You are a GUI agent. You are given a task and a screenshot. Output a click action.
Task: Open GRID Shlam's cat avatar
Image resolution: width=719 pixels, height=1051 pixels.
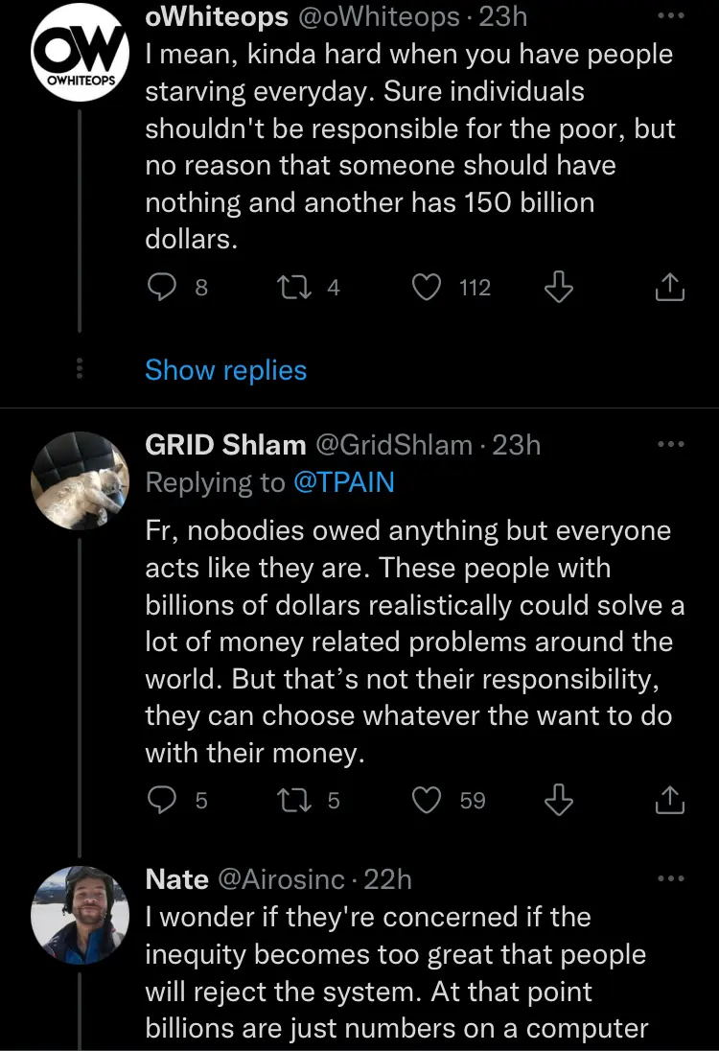click(x=79, y=478)
